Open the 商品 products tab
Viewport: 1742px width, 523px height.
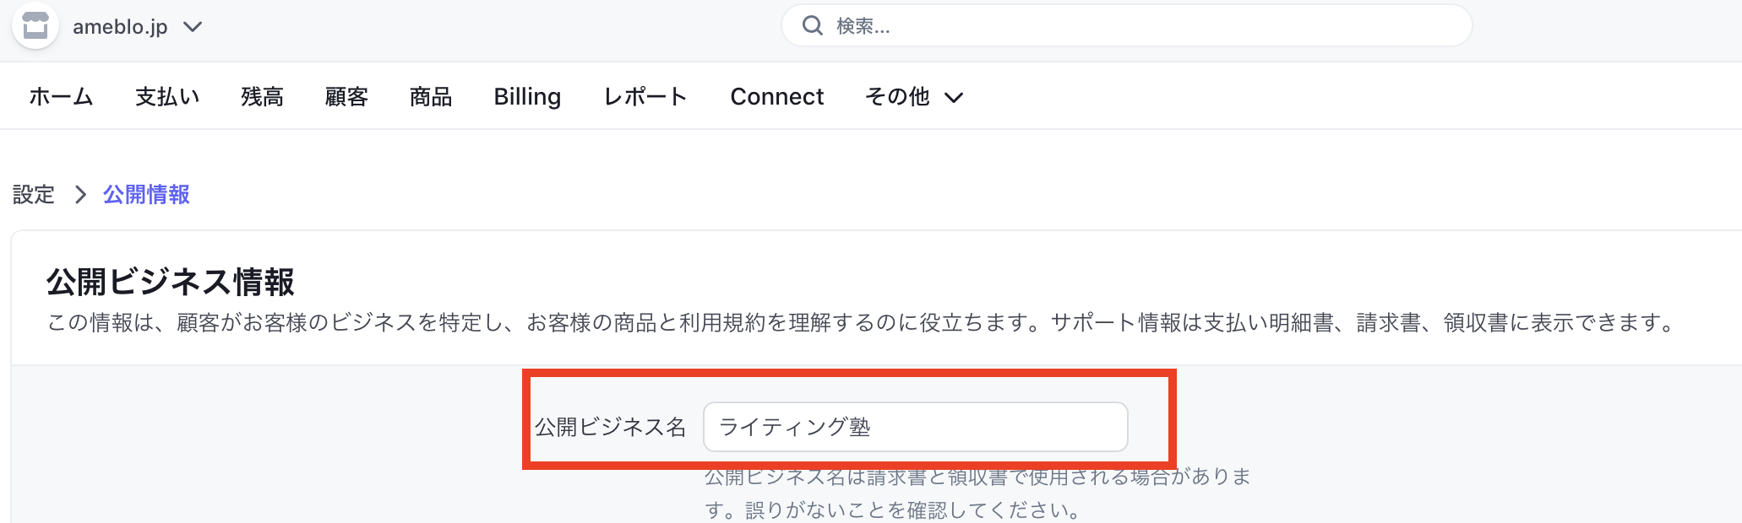click(x=431, y=97)
